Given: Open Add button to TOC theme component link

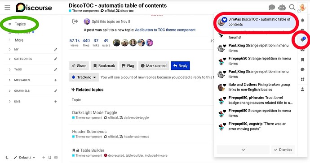Looking at the screenshot, I should click(165, 30).
